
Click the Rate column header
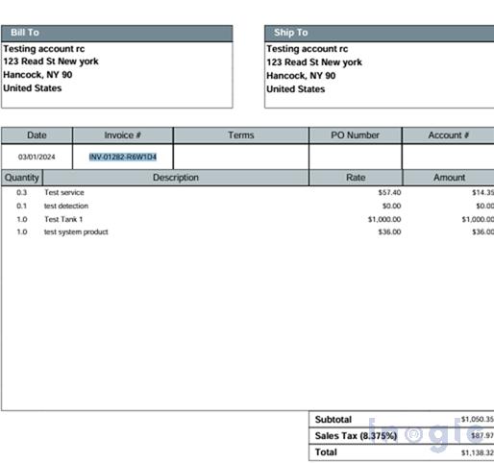coord(356,178)
